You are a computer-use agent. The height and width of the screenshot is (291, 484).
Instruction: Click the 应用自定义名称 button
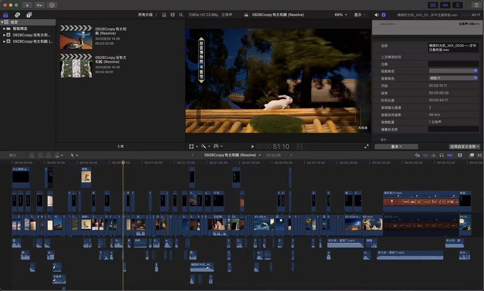point(465,146)
